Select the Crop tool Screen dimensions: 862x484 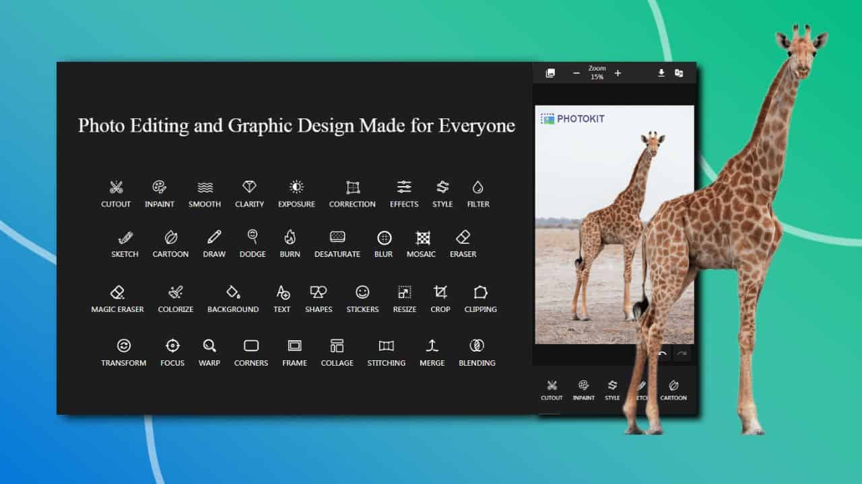[440, 292]
